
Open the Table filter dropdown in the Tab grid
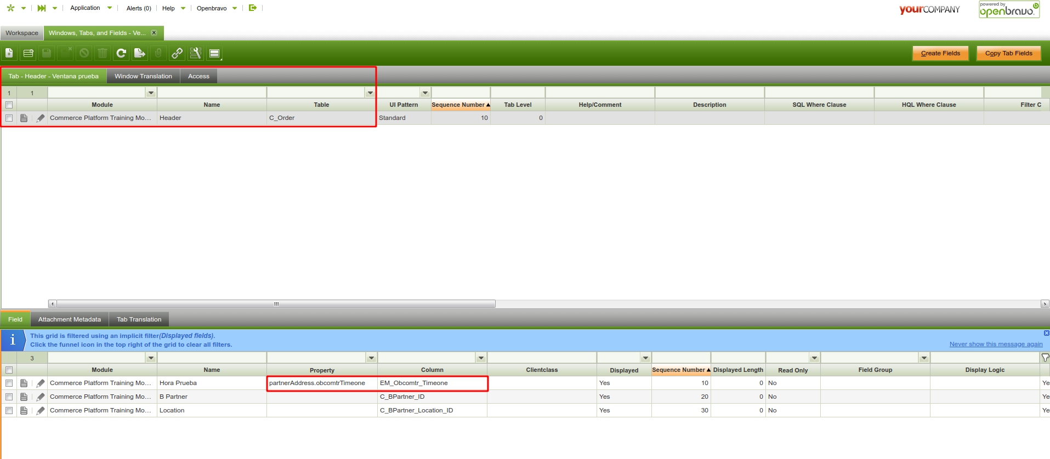click(370, 93)
